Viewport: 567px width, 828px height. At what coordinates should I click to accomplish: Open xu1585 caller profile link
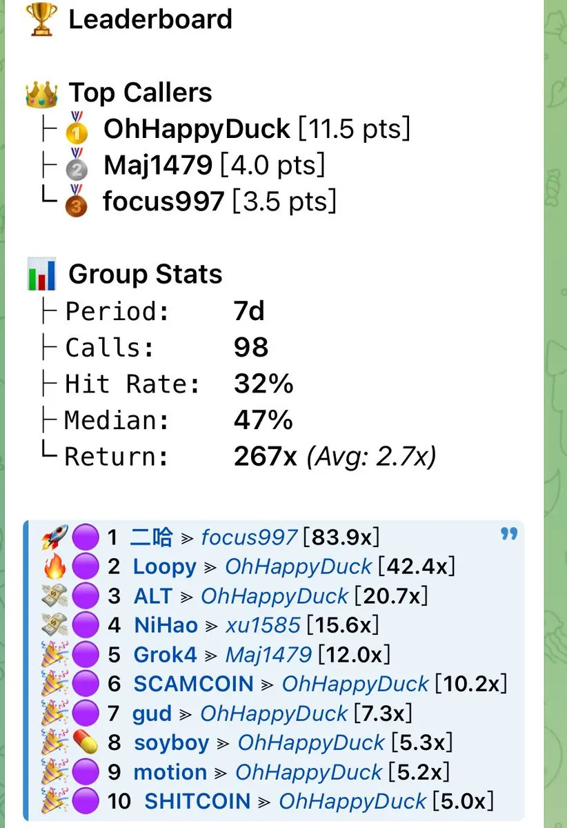(263, 625)
